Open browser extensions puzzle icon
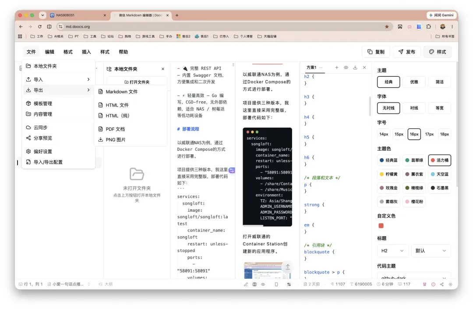This screenshot has width=473, height=309. pyautogui.click(x=429, y=27)
